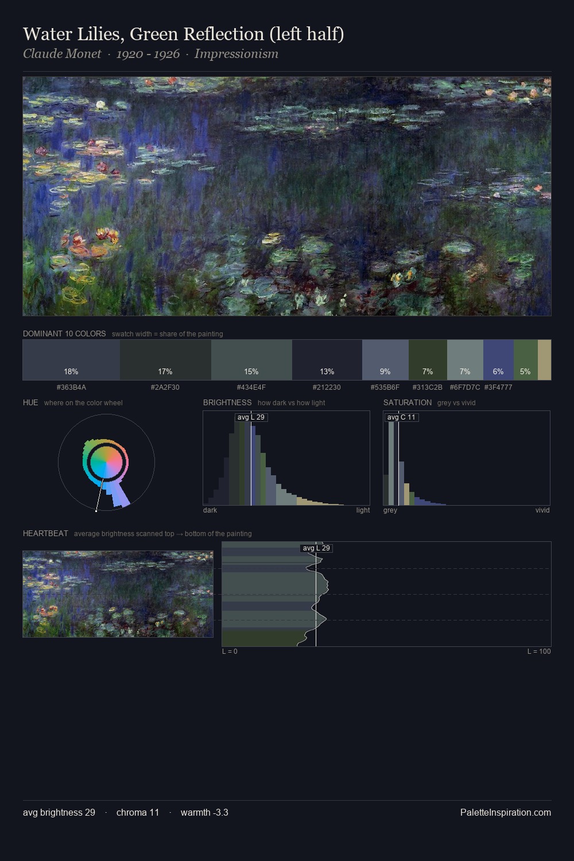The width and height of the screenshot is (574, 861).
Task: Click the brightness histogram chart
Action: [x=286, y=458]
